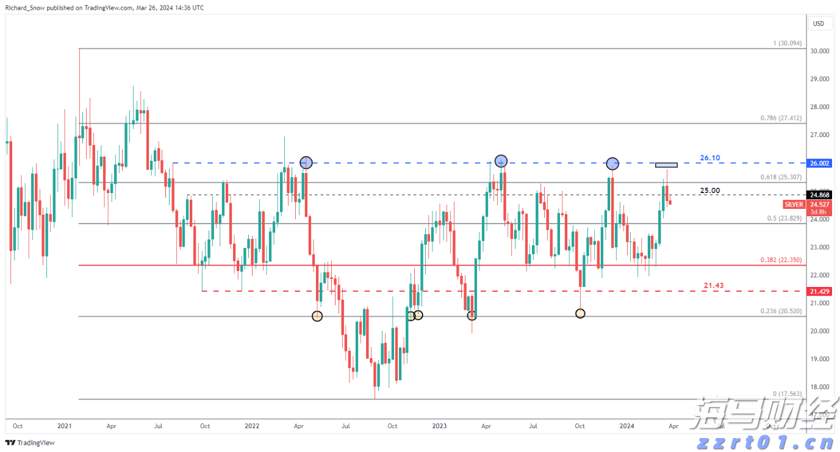Image resolution: width=840 pixels, height=452 pixels.
Task: Click the red SILVER symbol tag
Action: (794, 205)
